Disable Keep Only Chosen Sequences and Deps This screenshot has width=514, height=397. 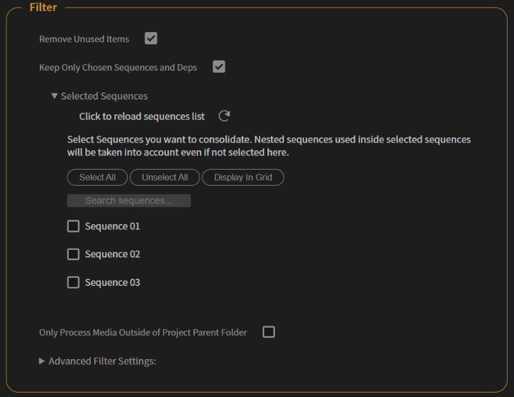(218, 67)
